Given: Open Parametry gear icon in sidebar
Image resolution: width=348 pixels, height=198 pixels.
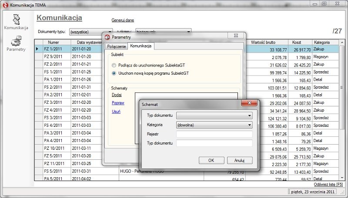Looking at the screenshot, I should [x=16, y=41].
